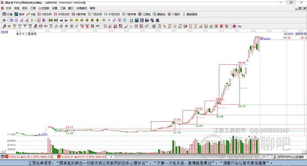307x166 pixels.
Task: Launch the 江恩轮 Gann wheel
Action: pyautogui.click(x=145, y=14)
